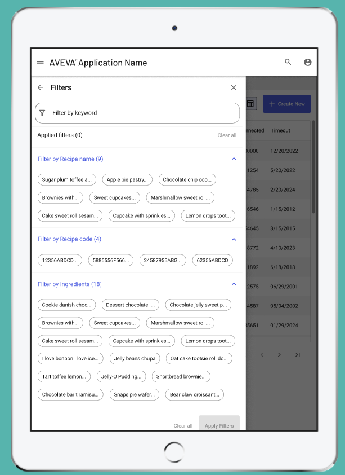Image resolution: width=345 pixels, height=475 pixels.
Task: Select Lemon drops toot... under Ingredients
Action: pyautogui.click(x=208, y=341)
